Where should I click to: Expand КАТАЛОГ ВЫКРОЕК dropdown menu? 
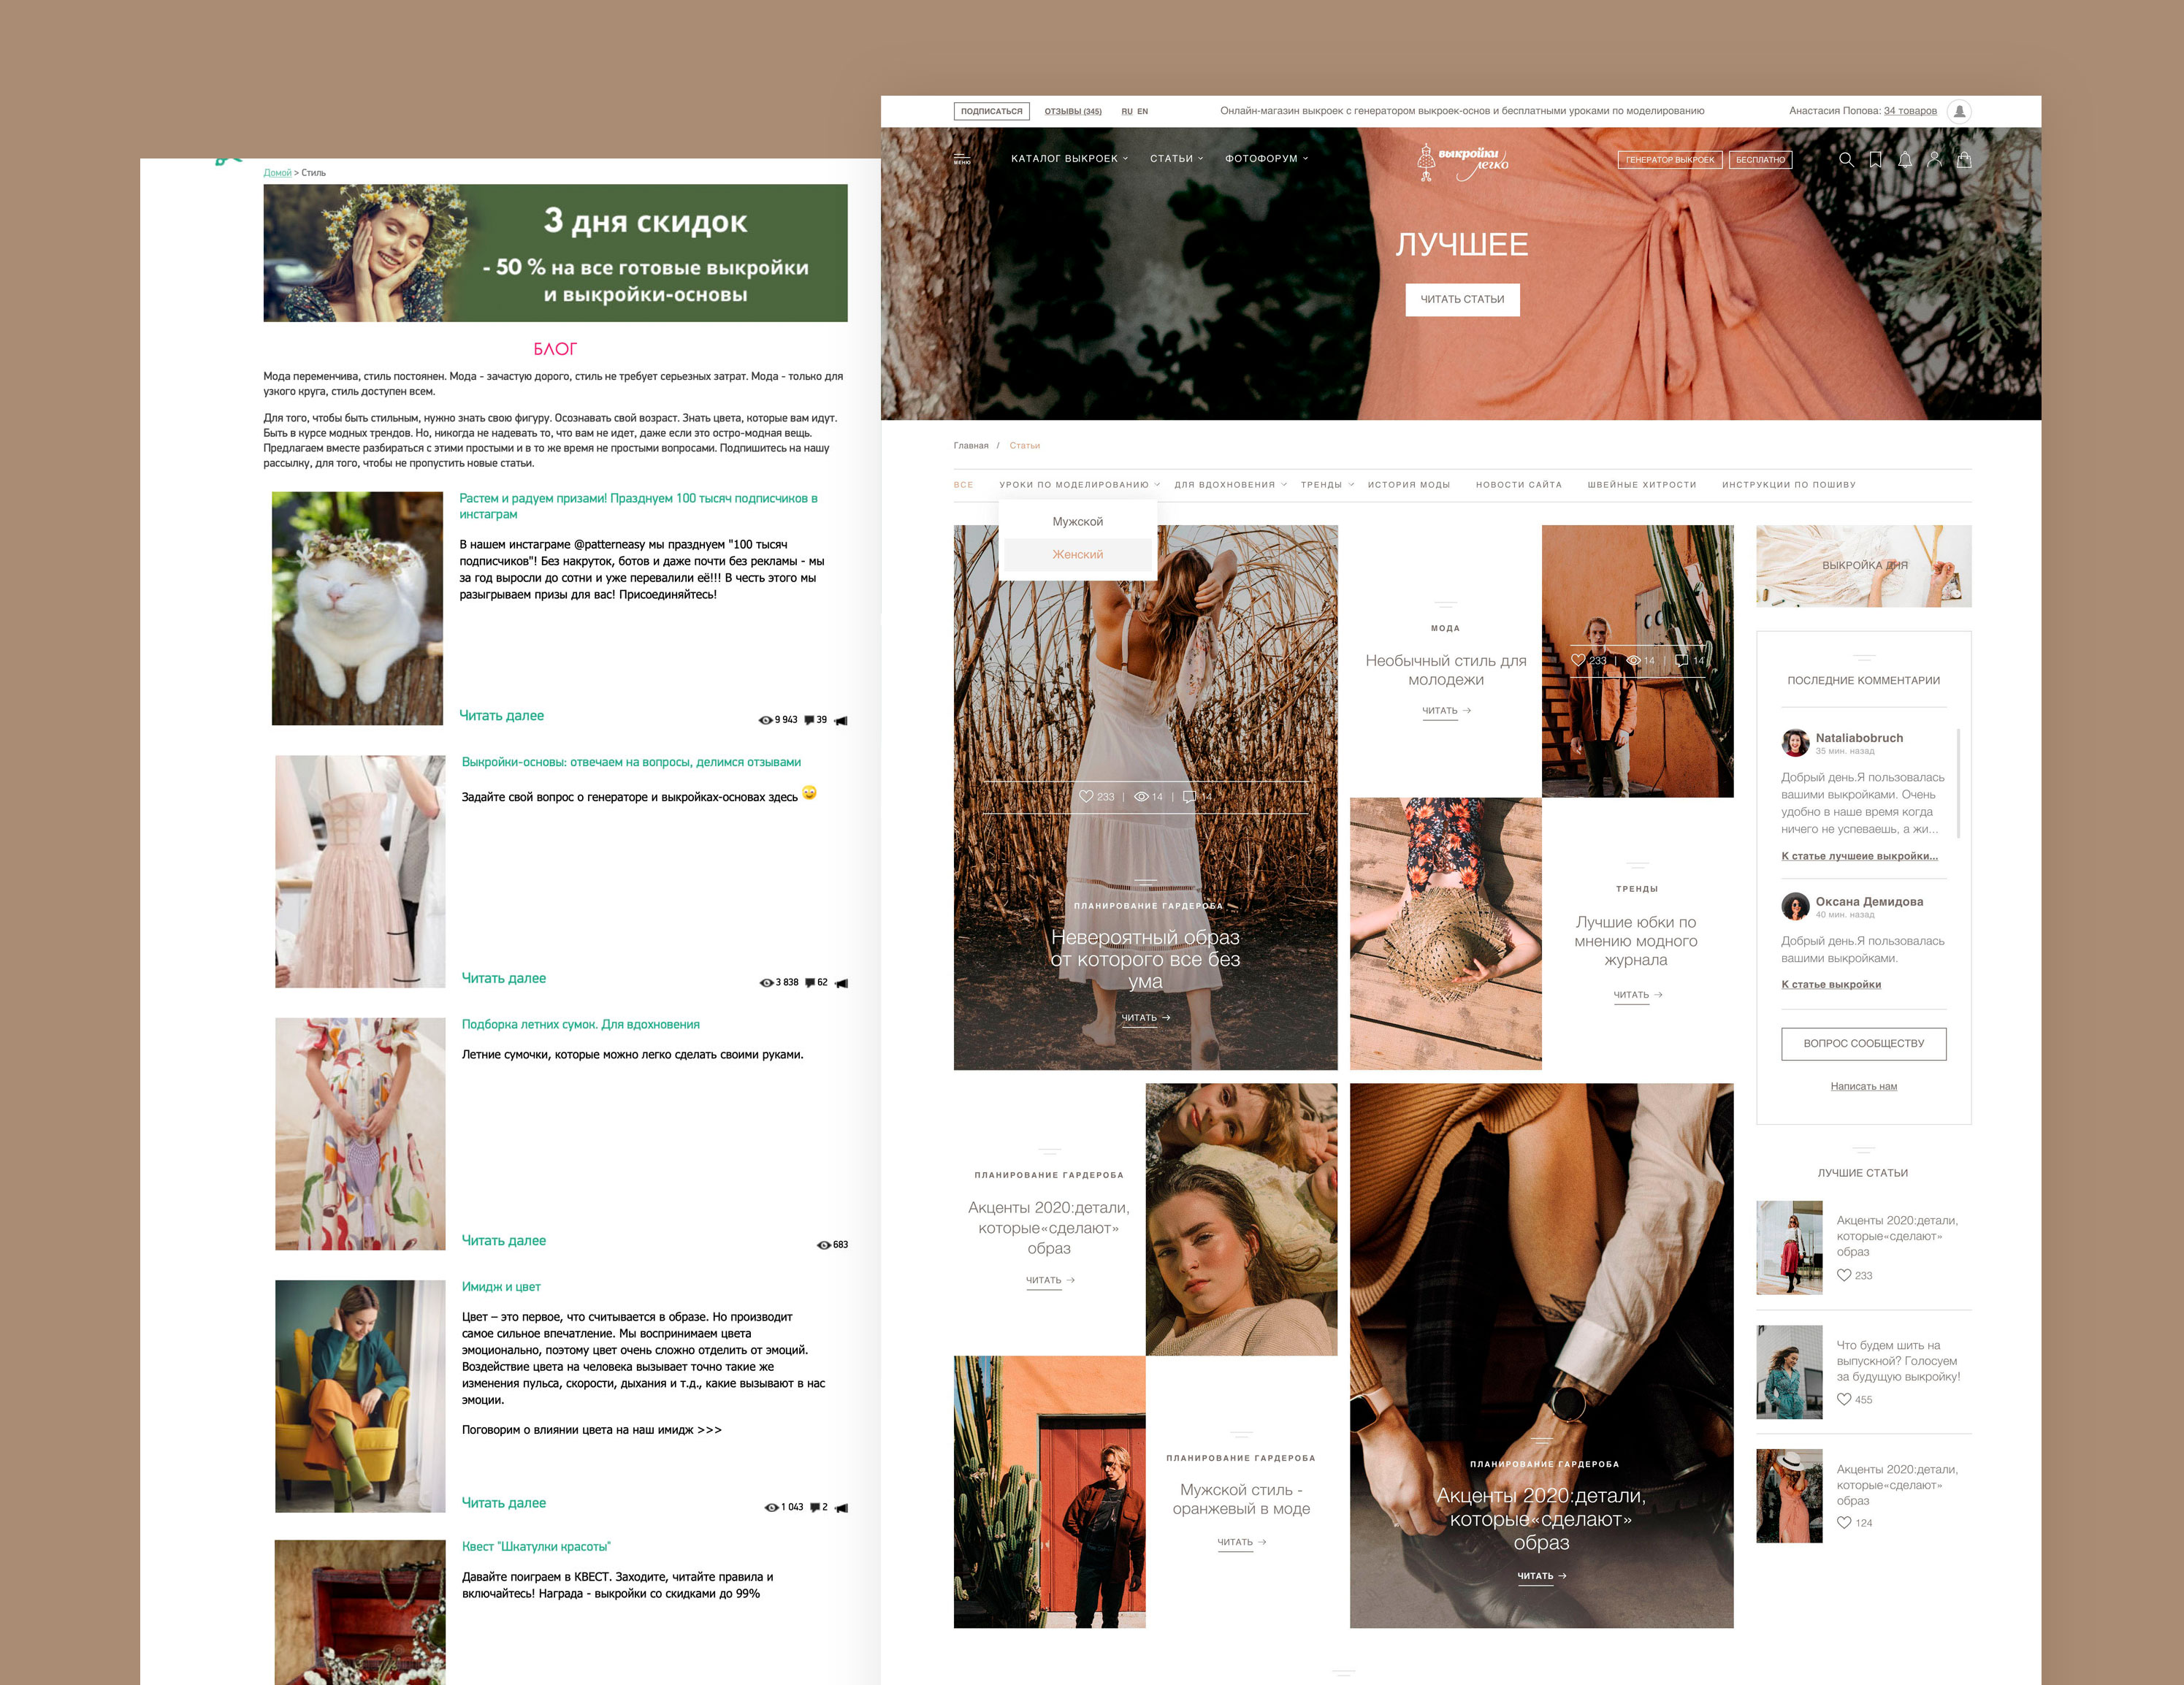(x=1069, y=158)
